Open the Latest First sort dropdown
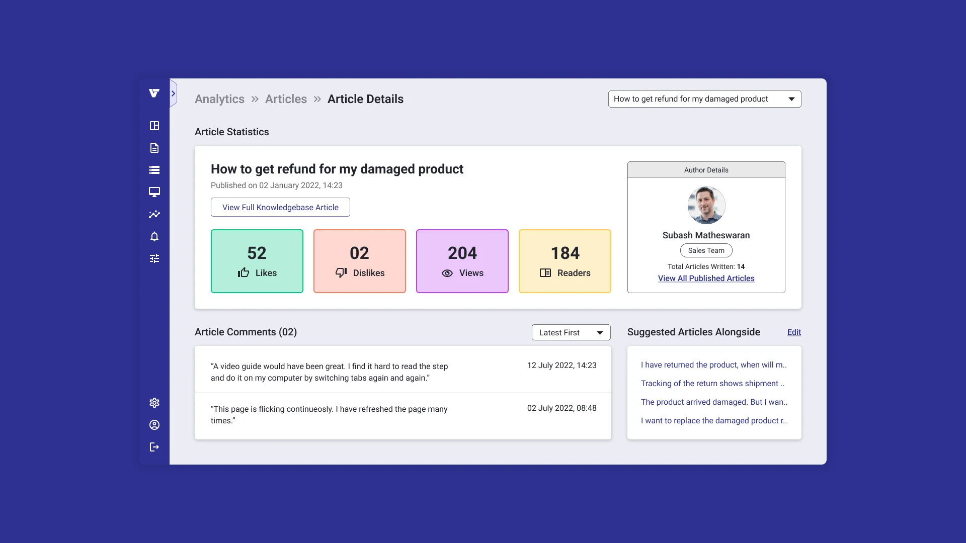 571,332
